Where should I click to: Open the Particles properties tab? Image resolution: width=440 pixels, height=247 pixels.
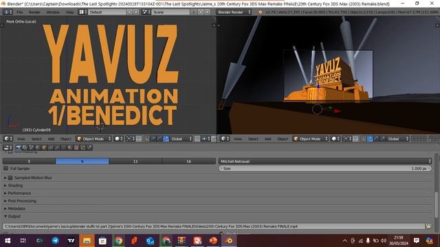pos(82,148)
